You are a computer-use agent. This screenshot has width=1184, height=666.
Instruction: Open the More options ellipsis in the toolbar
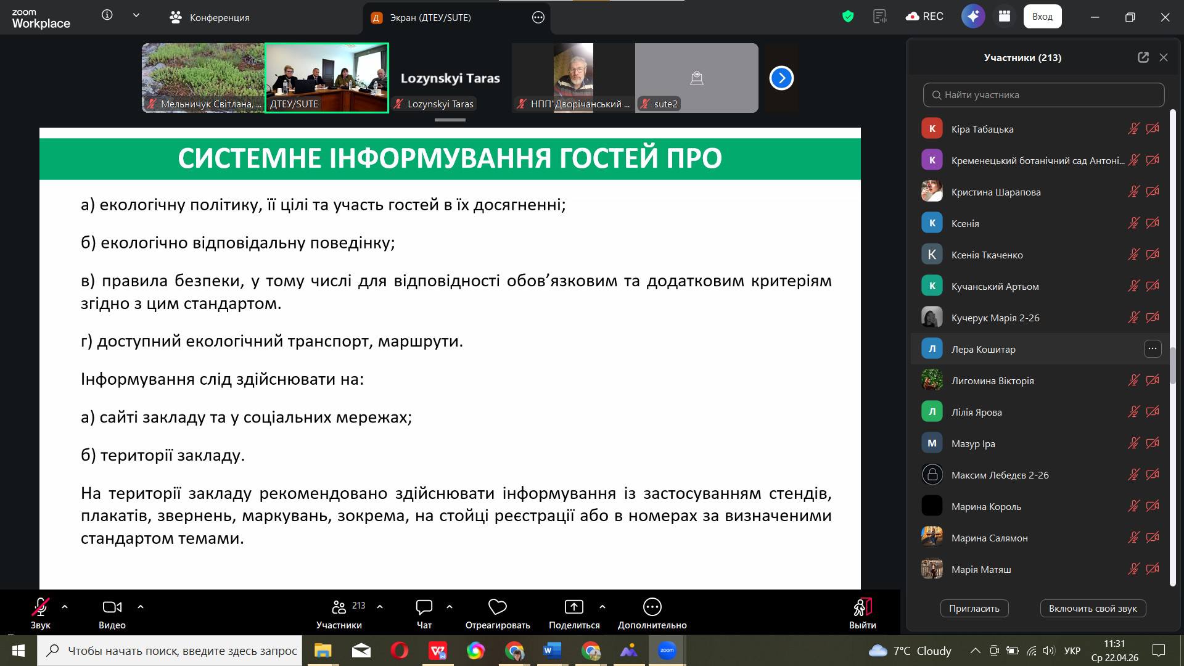652,607
